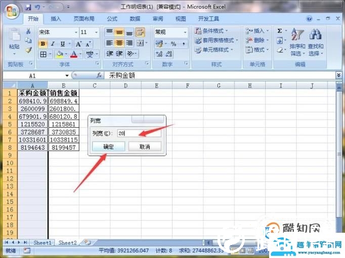Set middle vertical alignment
Screen dimensions: 345x258
coord(119,32)
